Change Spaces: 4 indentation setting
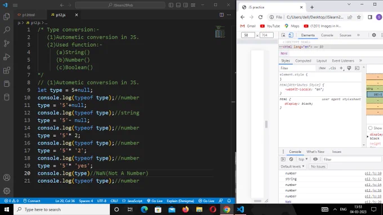The image size is (383, 215). tap(86, 201)
